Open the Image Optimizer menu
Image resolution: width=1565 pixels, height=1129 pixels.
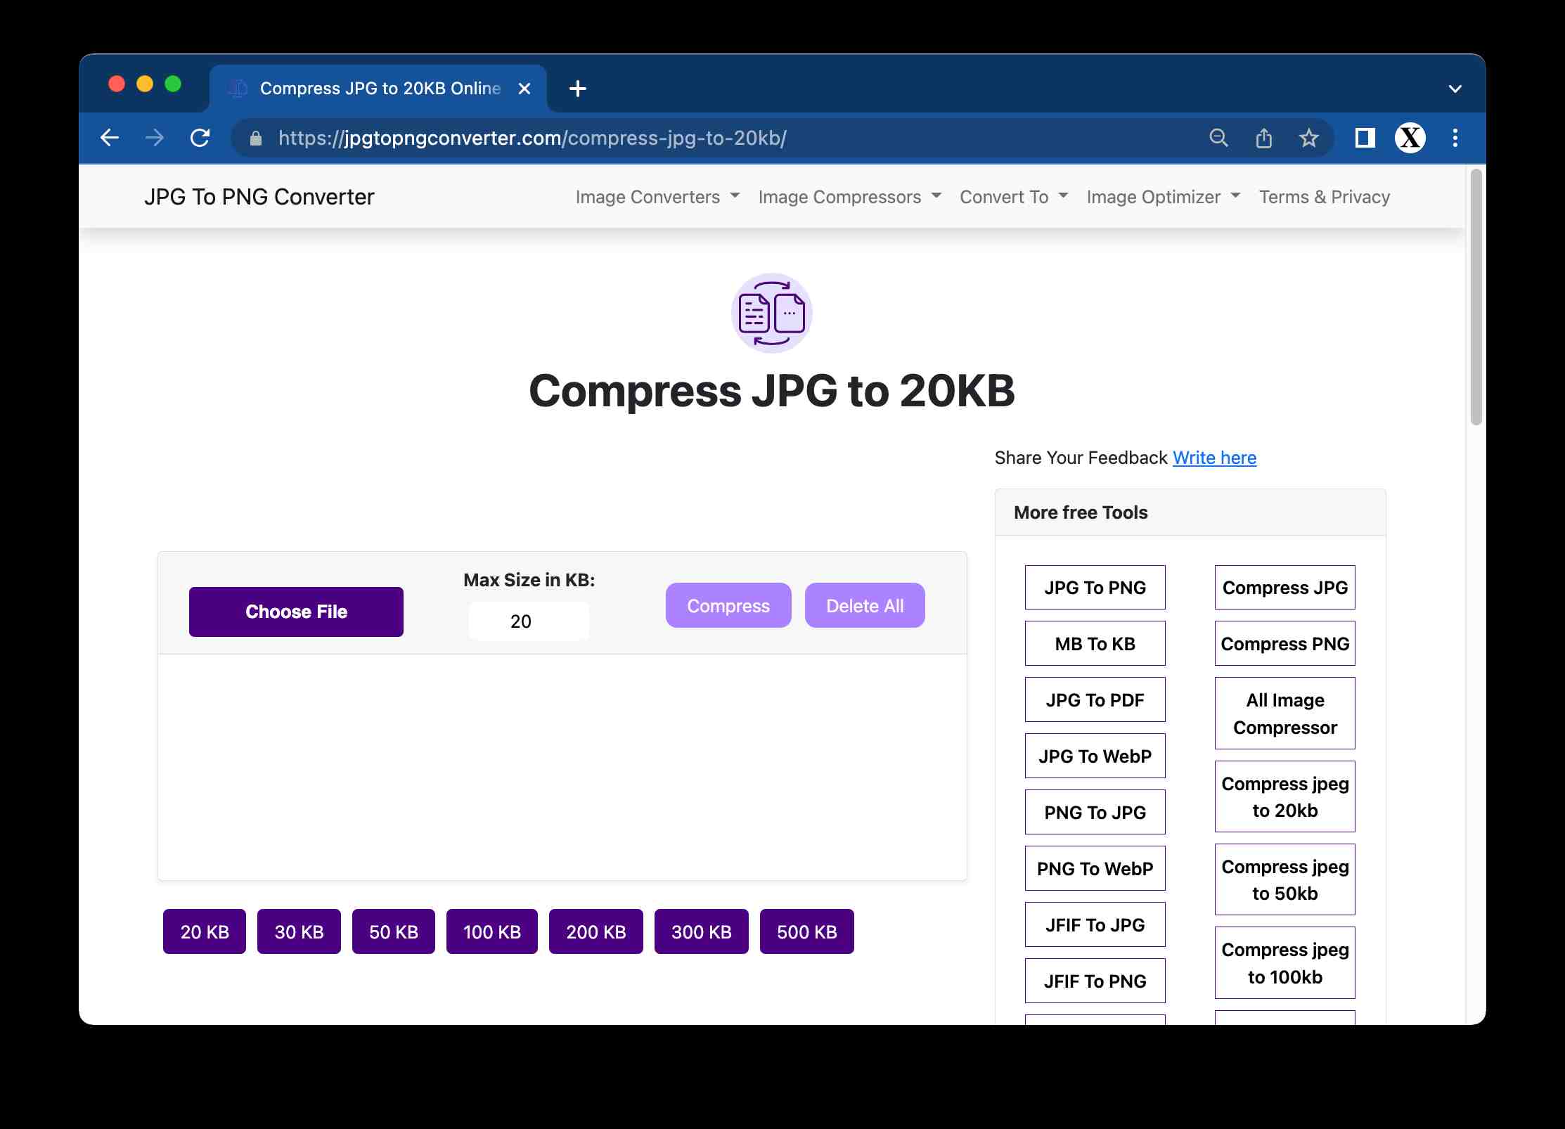(1161, 195)
